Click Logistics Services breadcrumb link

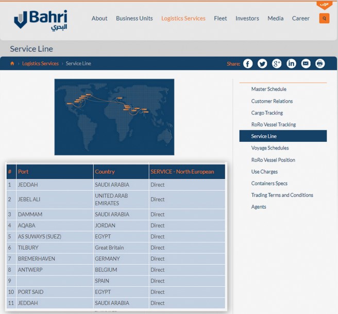pyautogui.click(x=40, y=64)
